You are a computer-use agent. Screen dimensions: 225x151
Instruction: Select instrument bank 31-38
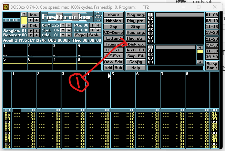tap(212, 51)
